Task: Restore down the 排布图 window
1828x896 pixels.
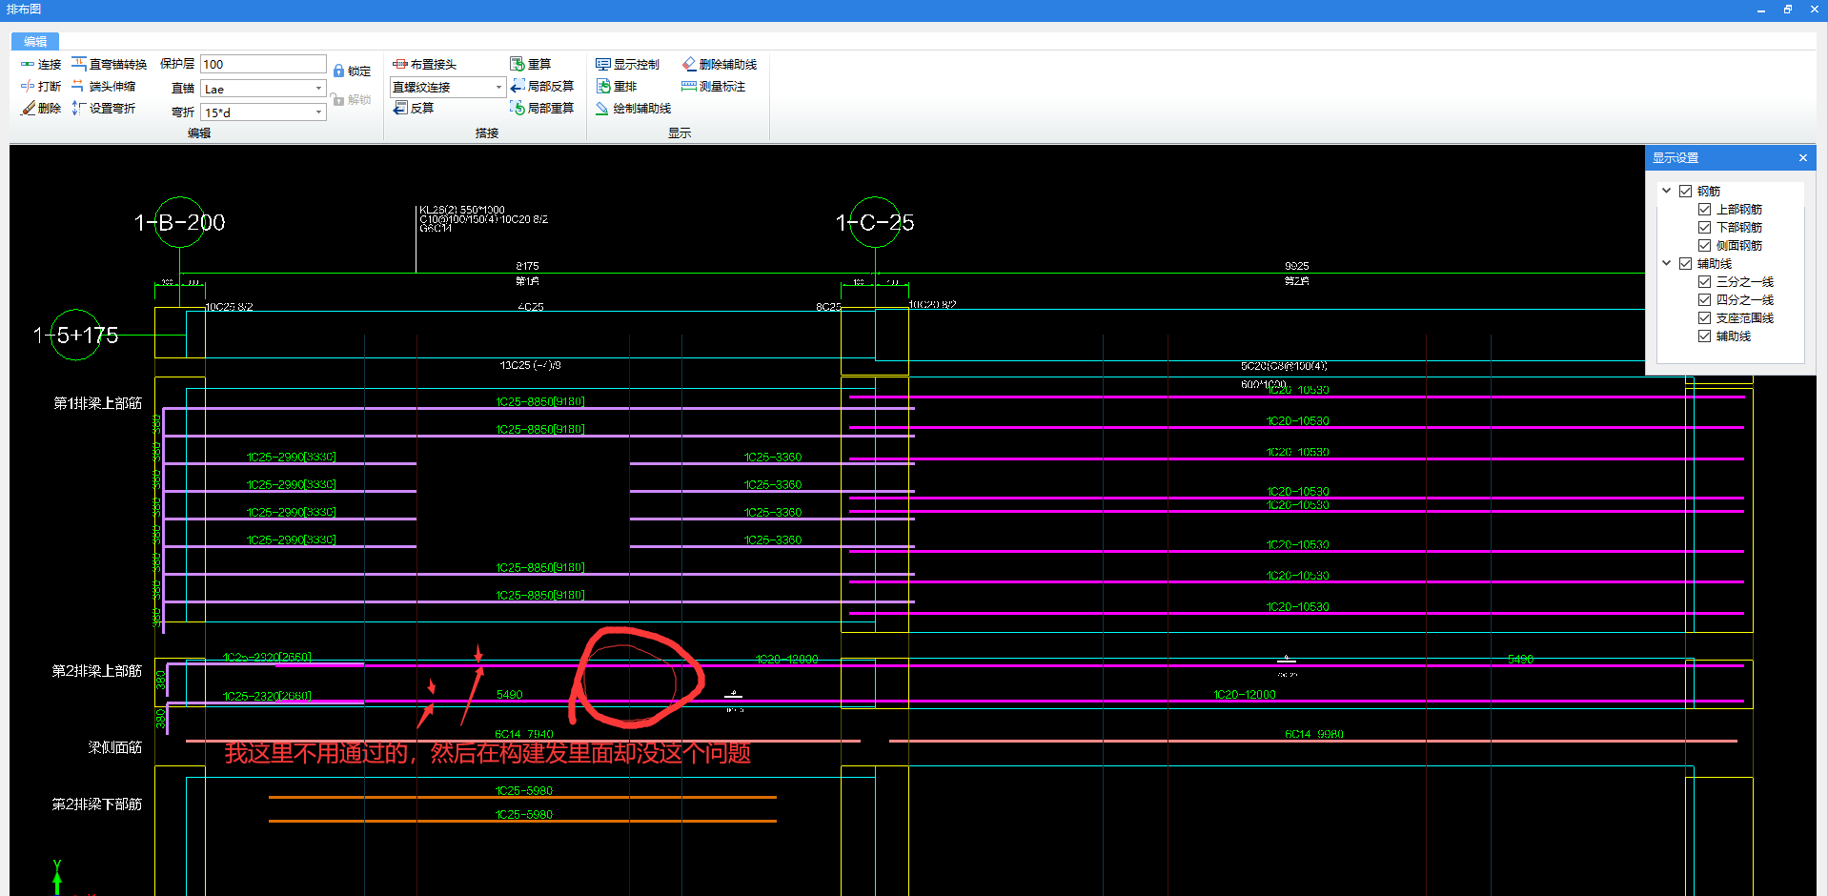Action: coord(1787,9)
